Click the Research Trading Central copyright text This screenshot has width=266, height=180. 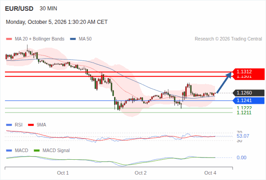pos(228,39)
